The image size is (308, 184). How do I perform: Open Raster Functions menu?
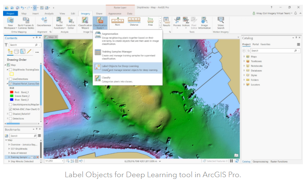(59, 23)
